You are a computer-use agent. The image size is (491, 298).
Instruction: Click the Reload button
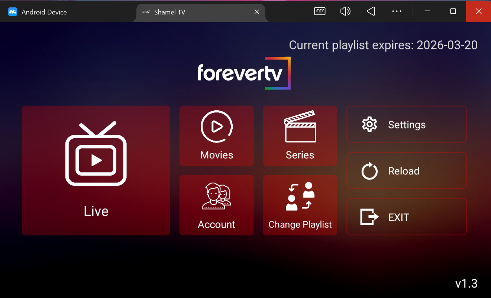pyautogui.click(x=407, y=171)
